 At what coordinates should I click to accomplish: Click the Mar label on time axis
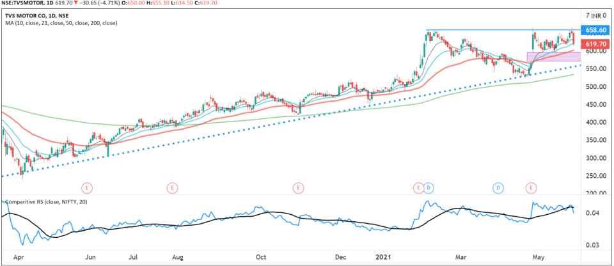coord(461,258)
